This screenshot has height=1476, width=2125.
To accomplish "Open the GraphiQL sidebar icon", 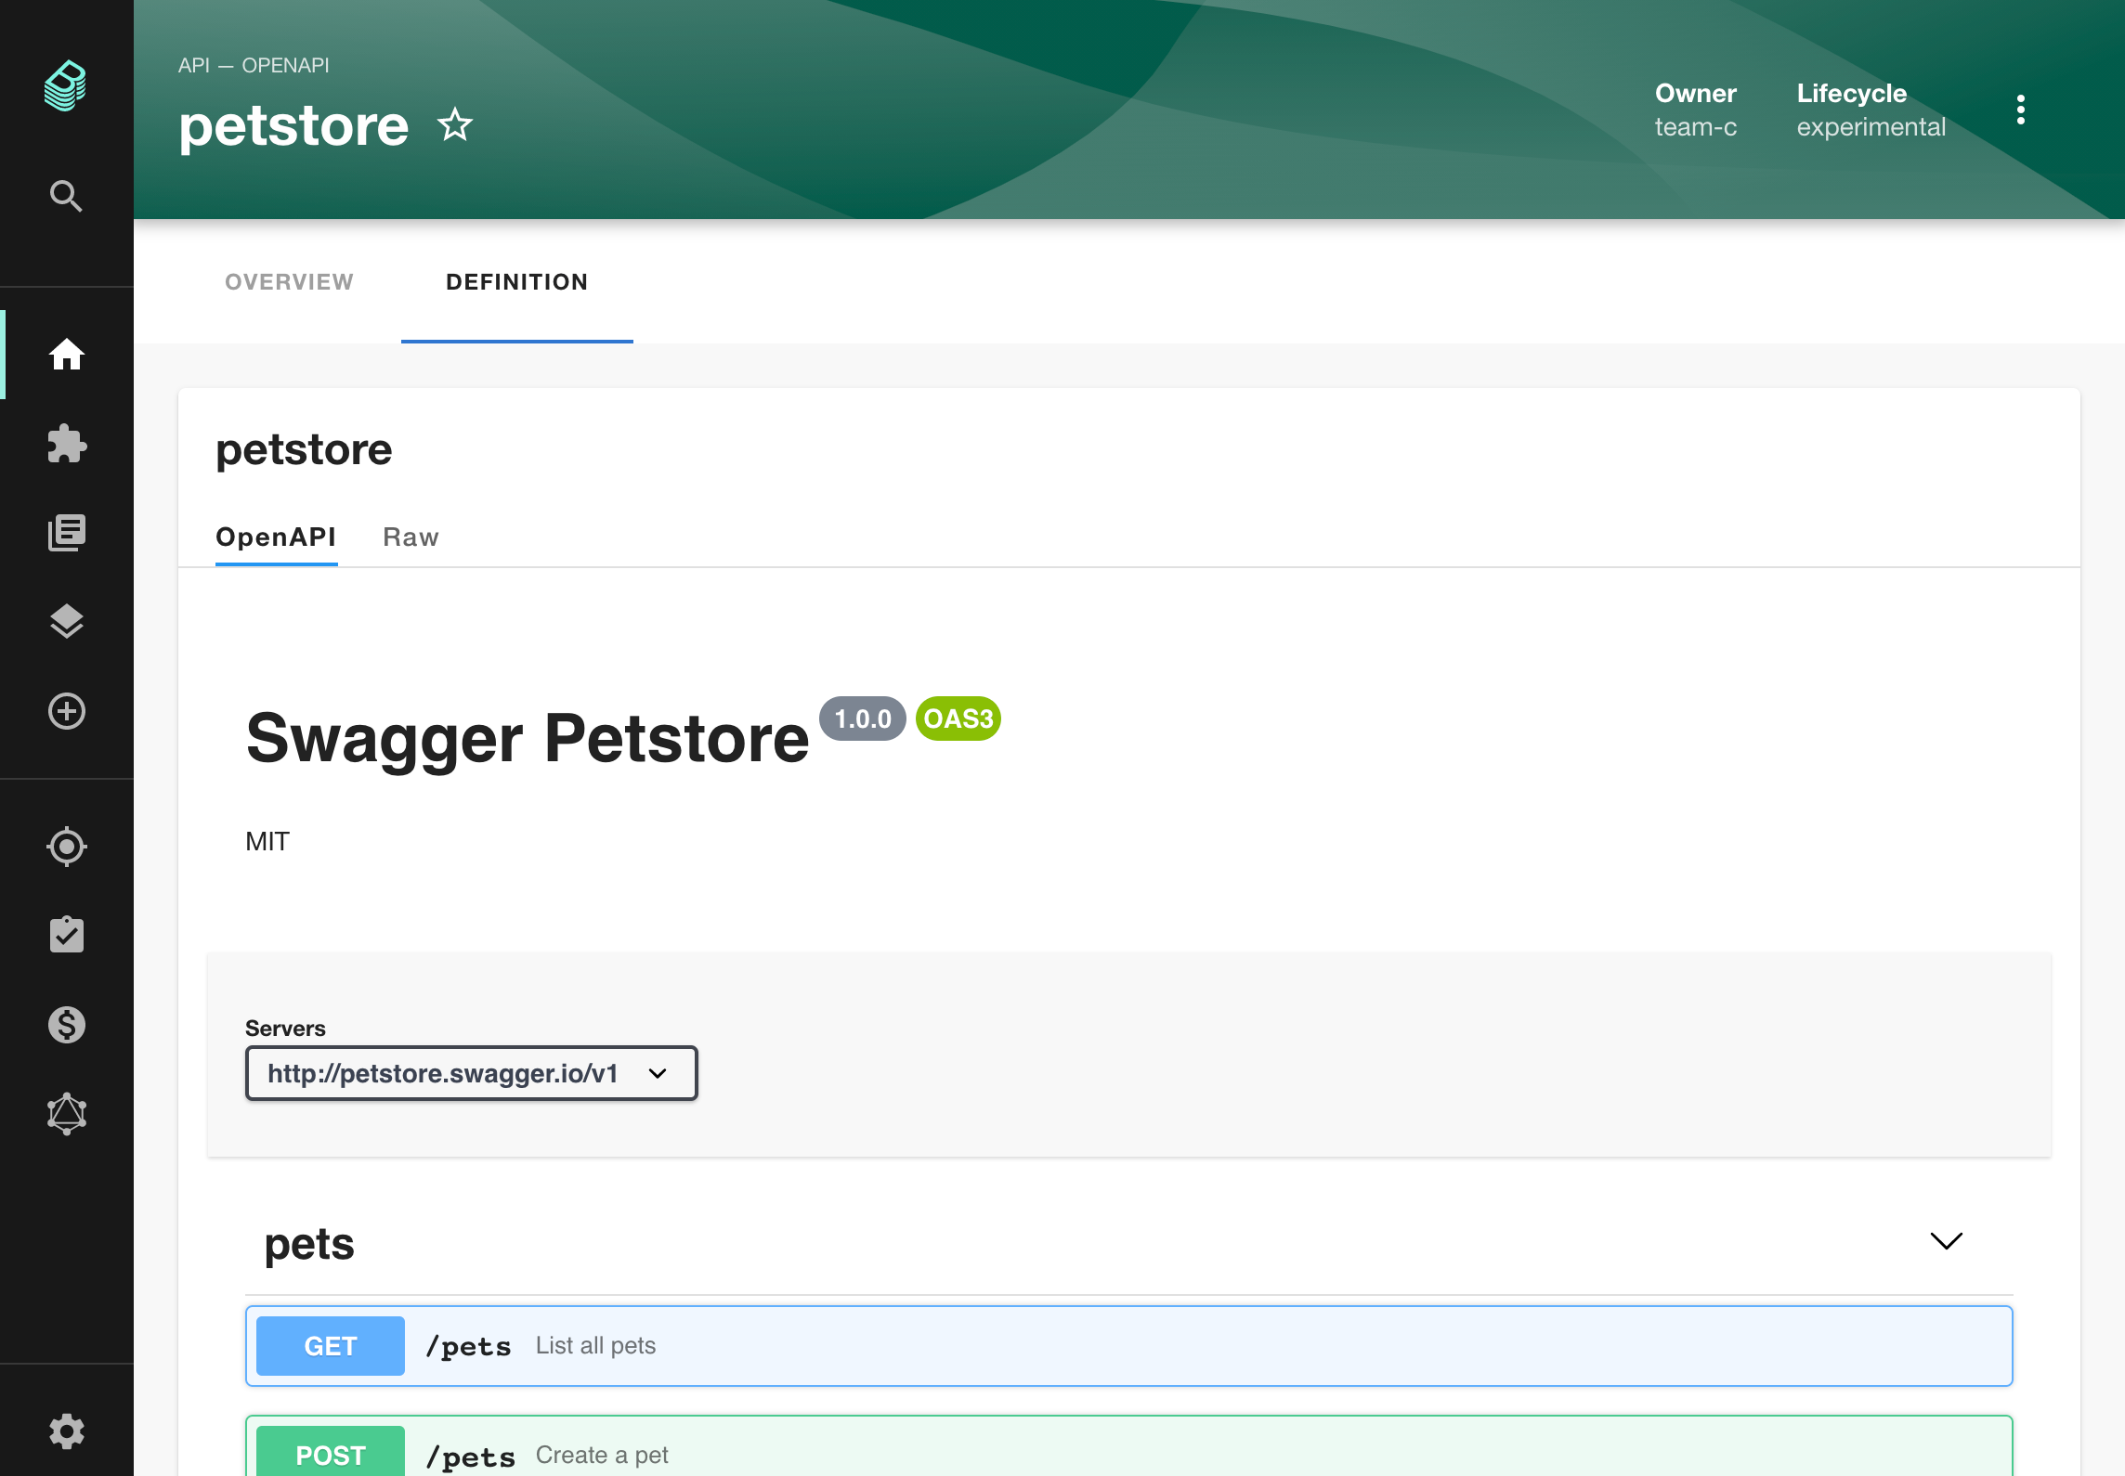I will point(67,1113).
